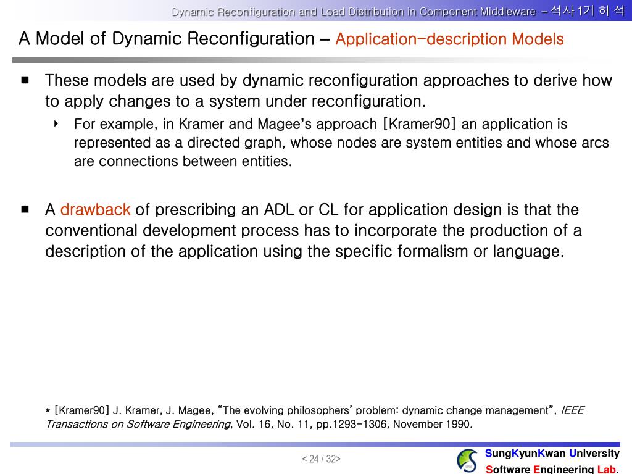Click the first bullet text 'These models are used'
The image size is (632, 474).
click(x=328, y=80)
